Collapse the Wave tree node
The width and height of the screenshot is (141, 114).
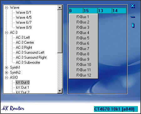[x=6, y=7]
